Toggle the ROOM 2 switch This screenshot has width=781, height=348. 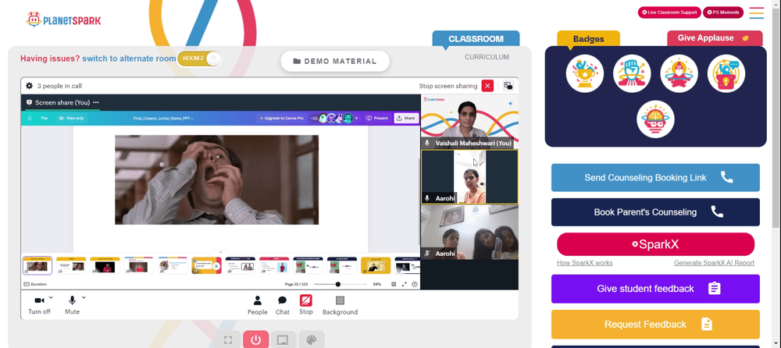click(198, 59)
